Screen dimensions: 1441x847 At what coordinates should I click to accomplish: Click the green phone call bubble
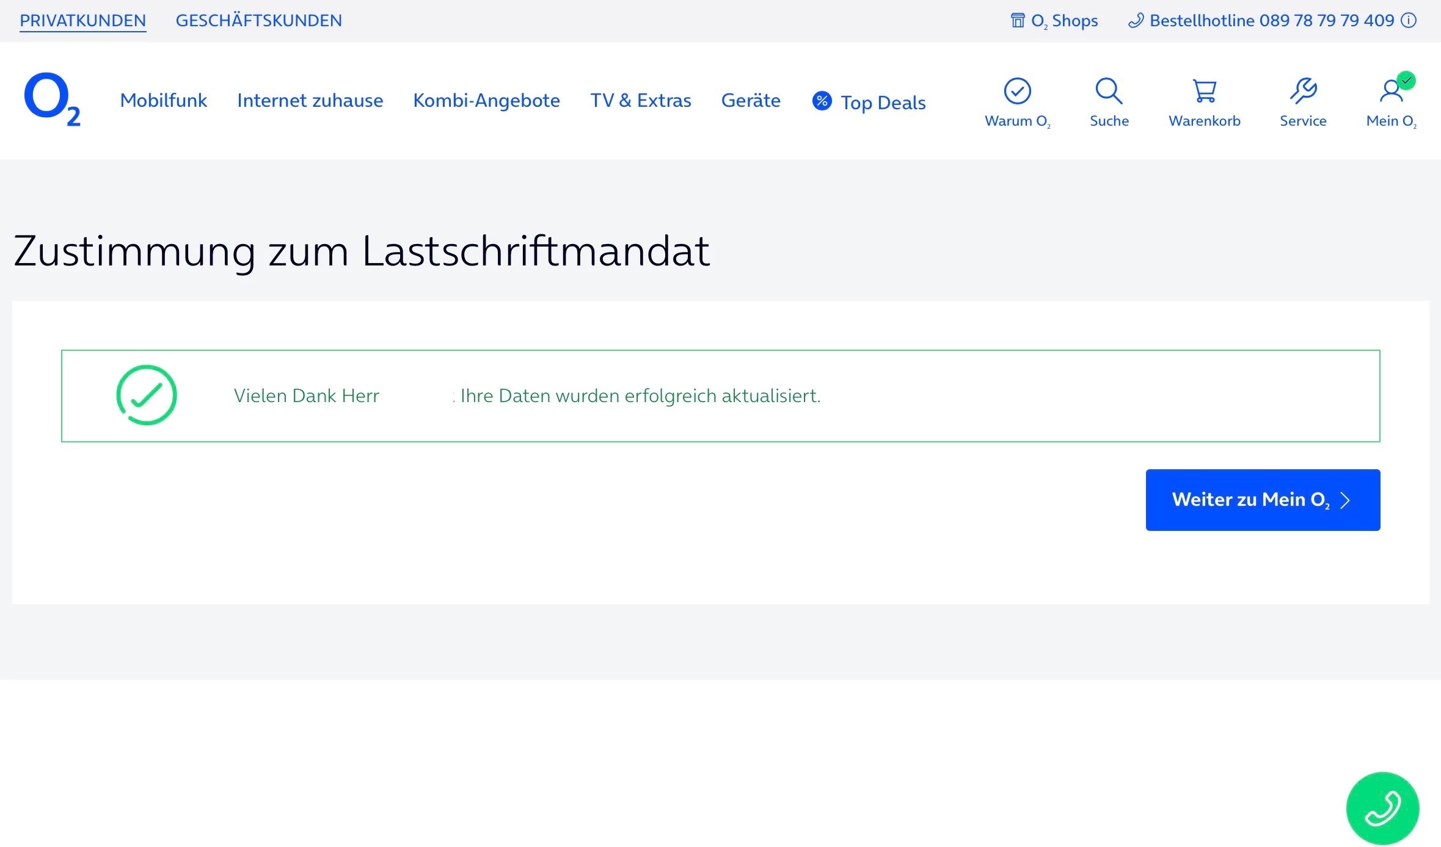point(1382,808)
